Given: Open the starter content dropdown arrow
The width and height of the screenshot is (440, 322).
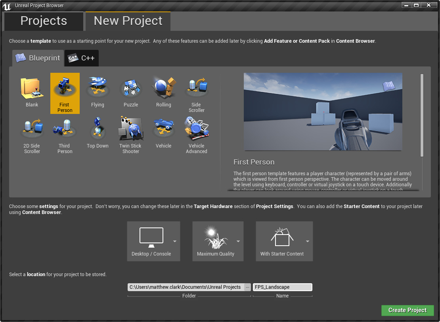Looking at the screenshot, I should coord(307,241).
